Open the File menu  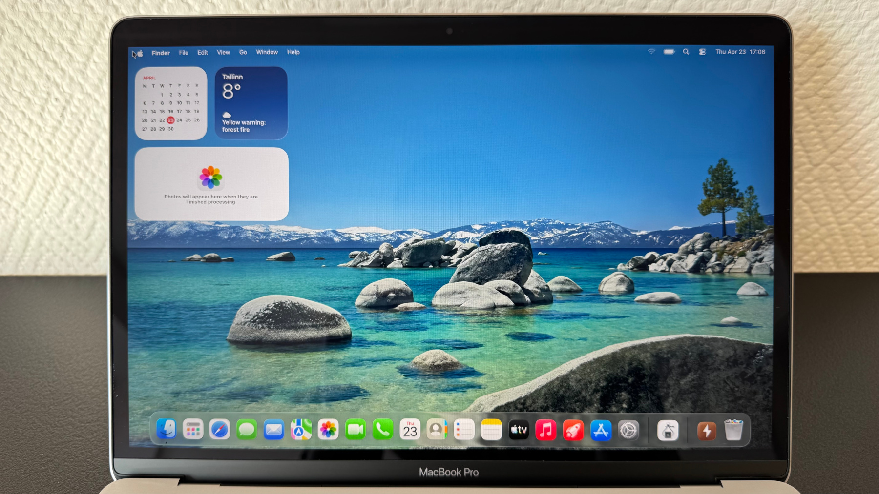pyautogui.click(x=184, y=53)
